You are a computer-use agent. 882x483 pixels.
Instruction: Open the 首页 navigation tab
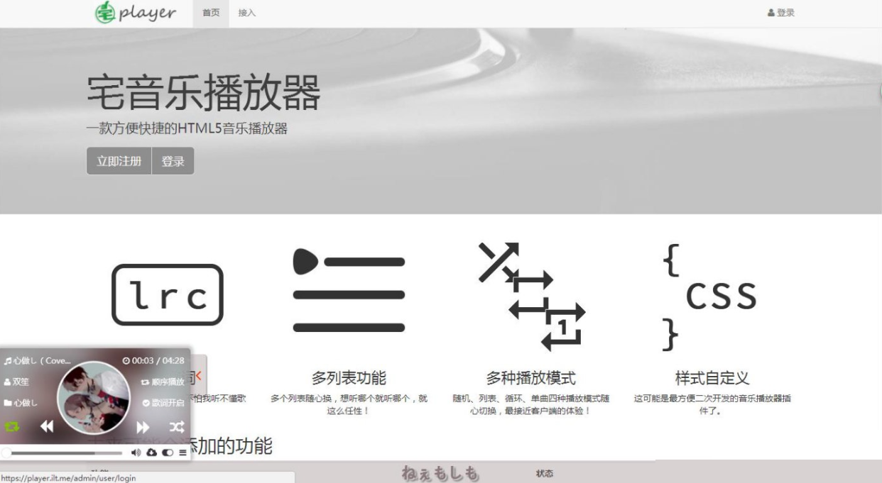[211, 13]
